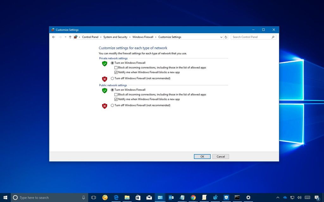Viewport: 324px width, 202px height.
Task: Dismiss changes using the Cancel button
Action: (x=220, y=156)
